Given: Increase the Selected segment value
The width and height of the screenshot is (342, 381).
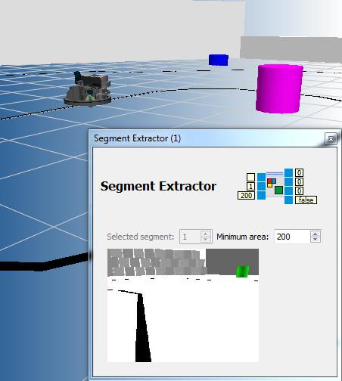Looking at the screenshot, I should [206, 234].
